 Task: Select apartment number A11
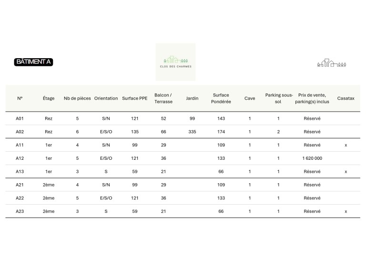click(x=20, y=145)
